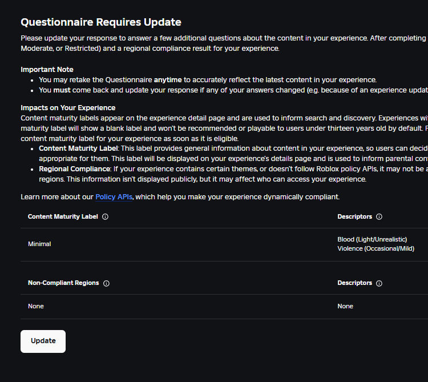Click info icon beside Descriptors in regions table
The width and height of the screenshot is (428, 382).
tap(379, 283)
